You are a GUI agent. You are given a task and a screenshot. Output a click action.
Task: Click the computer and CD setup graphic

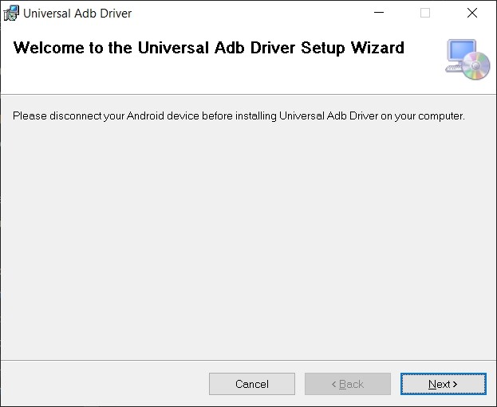(467, 59)
